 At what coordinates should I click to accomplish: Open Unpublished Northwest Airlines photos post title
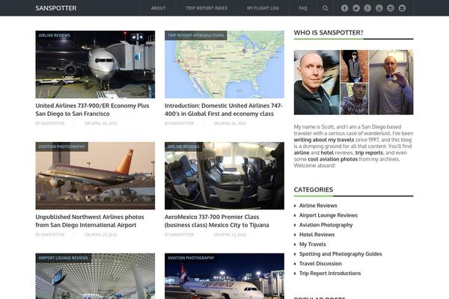click(90, 221)
